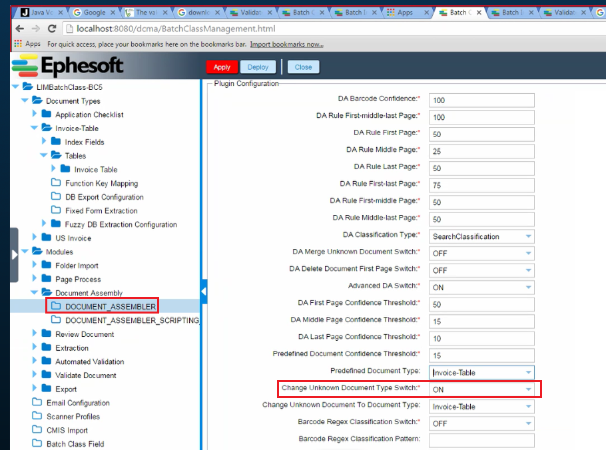606x450 pixels.
Task: Click the Extraction module folder icon
Action: tap(47, 347)
